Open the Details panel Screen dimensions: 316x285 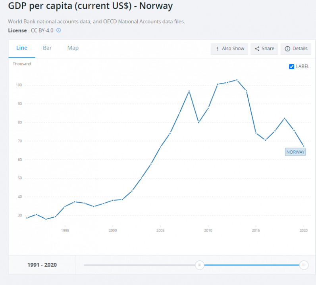pos(296,49)
